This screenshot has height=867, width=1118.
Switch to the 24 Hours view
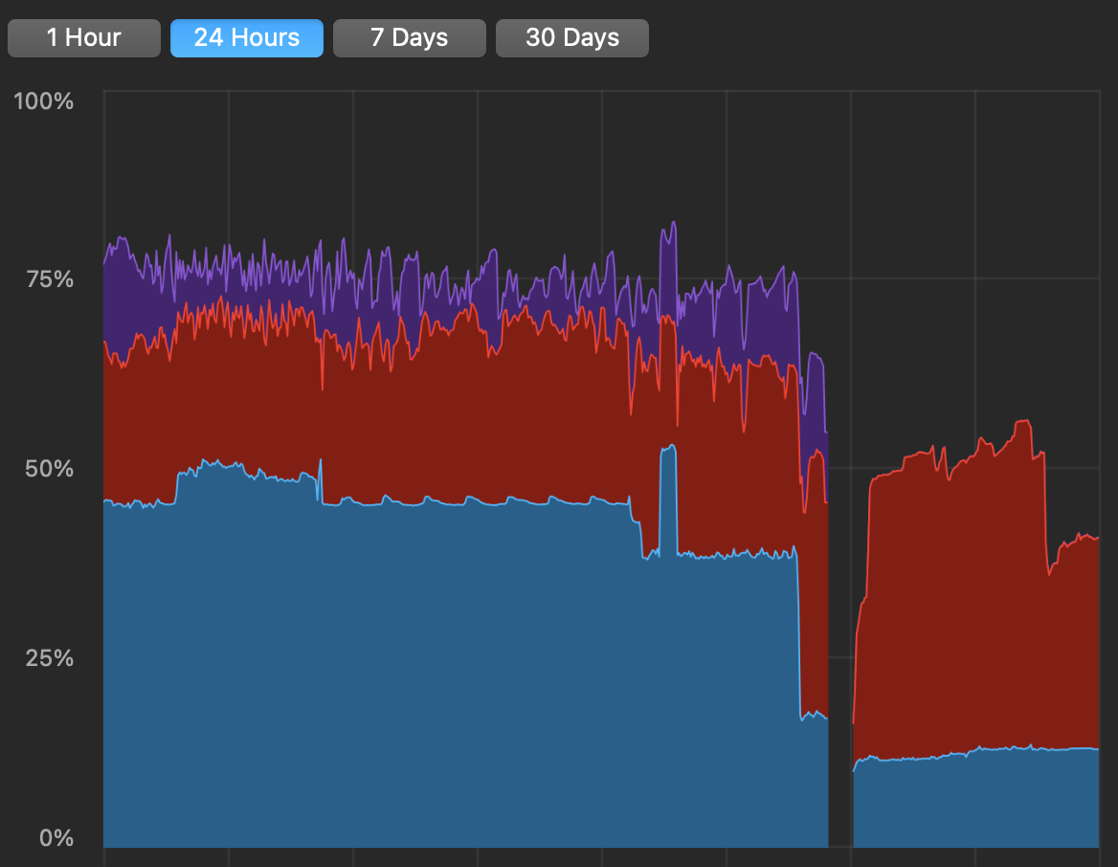pyautogui.click(x=246, y=37)
